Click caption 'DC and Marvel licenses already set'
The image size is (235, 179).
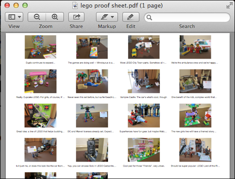[x=91, y=132]
